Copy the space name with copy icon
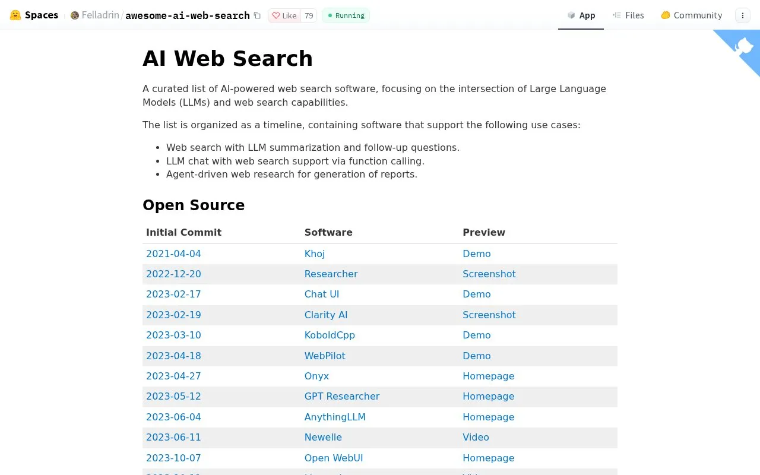Screen dimensions: 760x475 click(257, 15)
